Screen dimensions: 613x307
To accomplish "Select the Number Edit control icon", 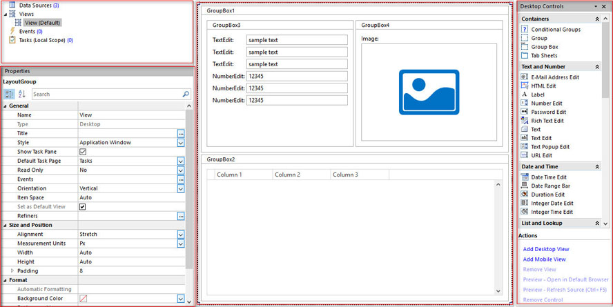I will (x=525, y=103).
